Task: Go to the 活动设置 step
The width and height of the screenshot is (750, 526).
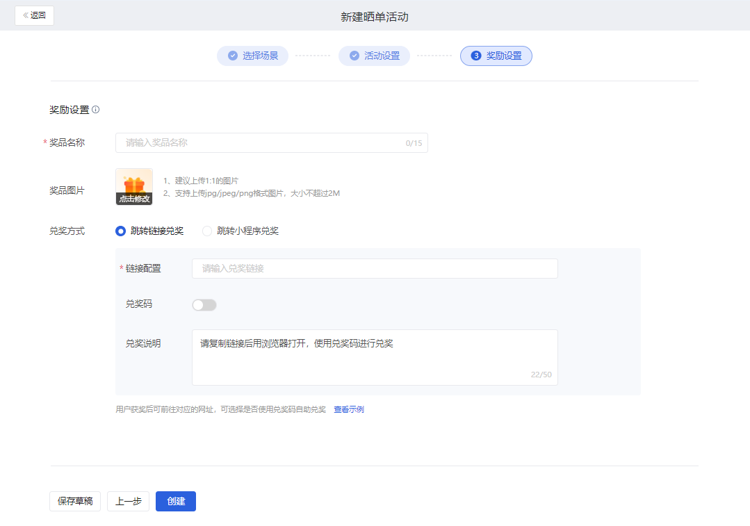Action: [374, 56]
